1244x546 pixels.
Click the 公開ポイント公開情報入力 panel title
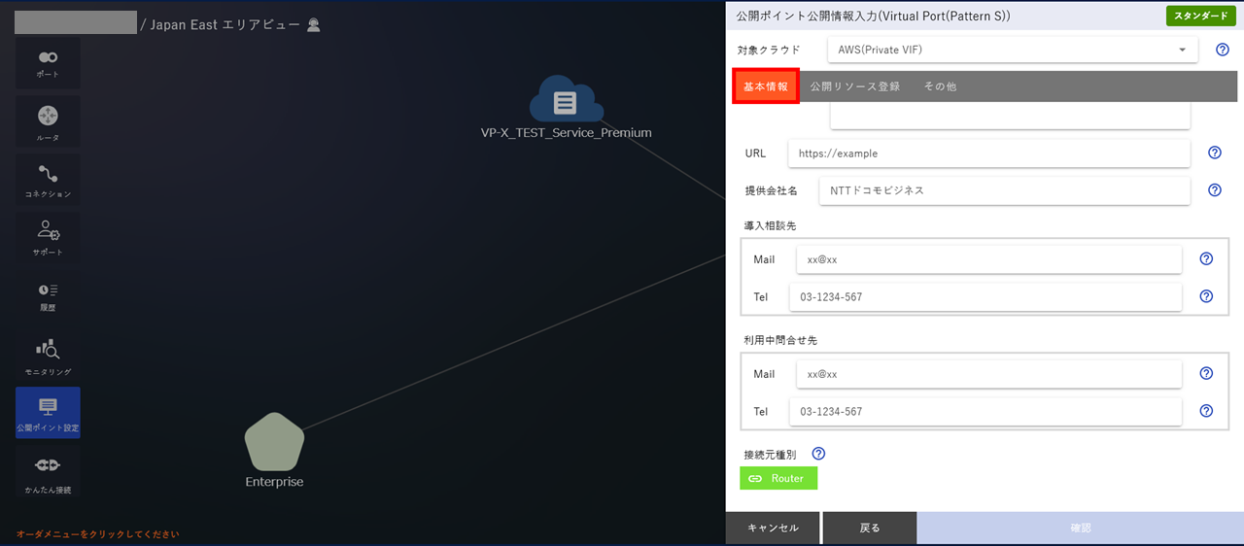coord(873,16)
